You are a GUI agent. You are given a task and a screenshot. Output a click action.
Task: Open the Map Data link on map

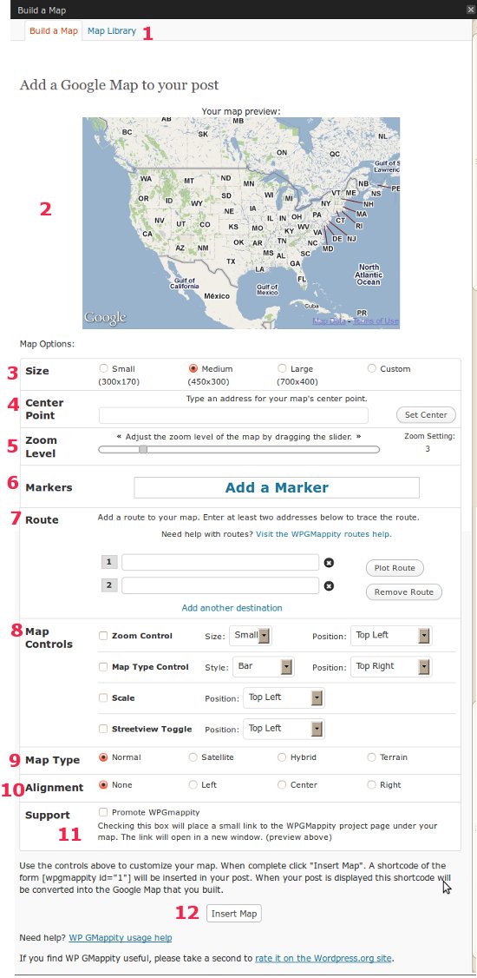[x=330, y=321]
